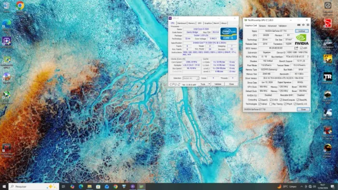Image resolution: width=338 pixels, height=190 pixels.
Task: Switch to the Mainboard tab in CPU-Z
Action: click(182, 23)
